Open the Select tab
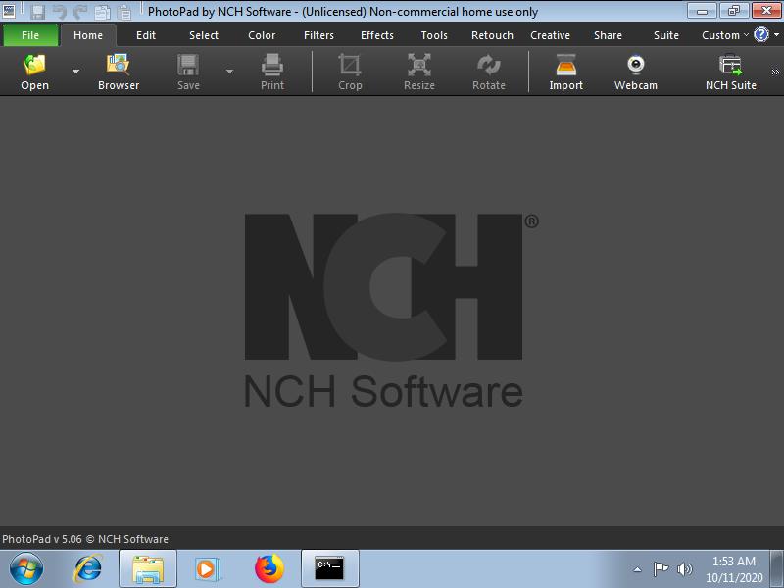This screenshot has height=588, width=784. (204, 35)
